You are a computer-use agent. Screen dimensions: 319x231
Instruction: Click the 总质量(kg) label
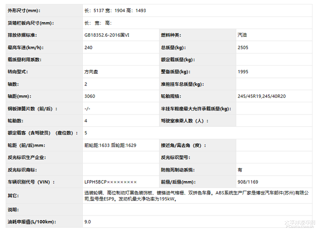tap(173, 47)
